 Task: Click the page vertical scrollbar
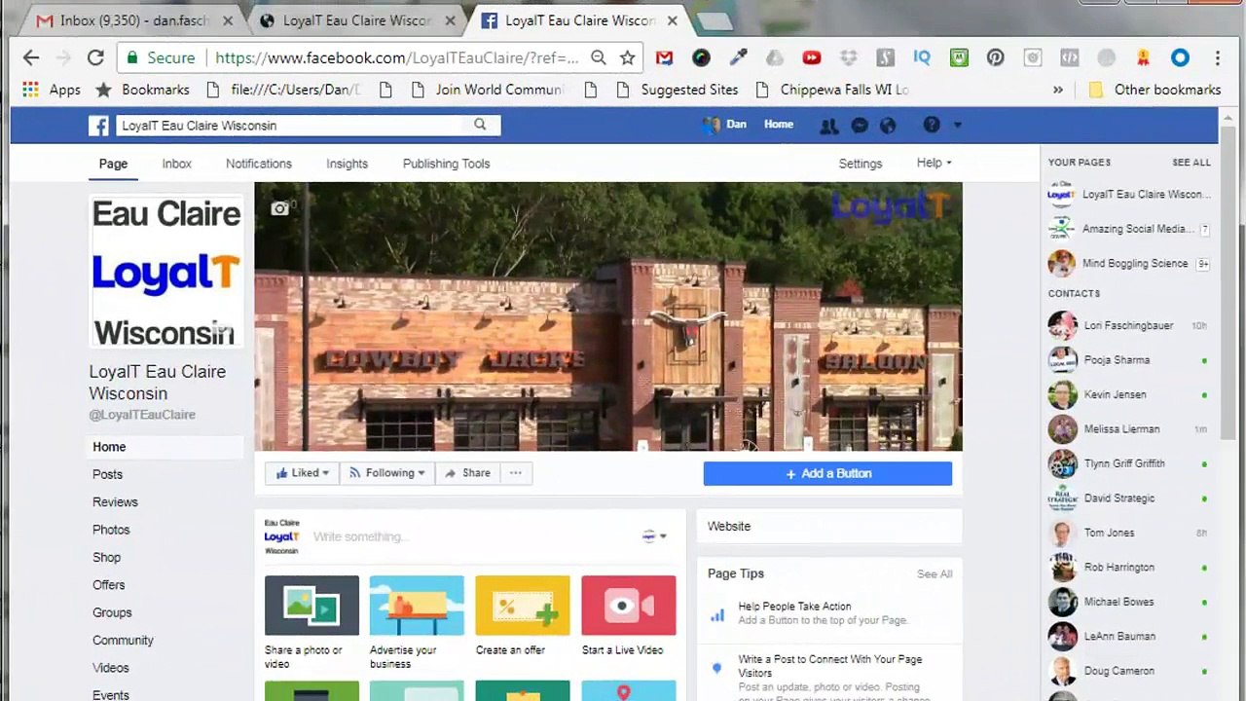point(1228,282)
